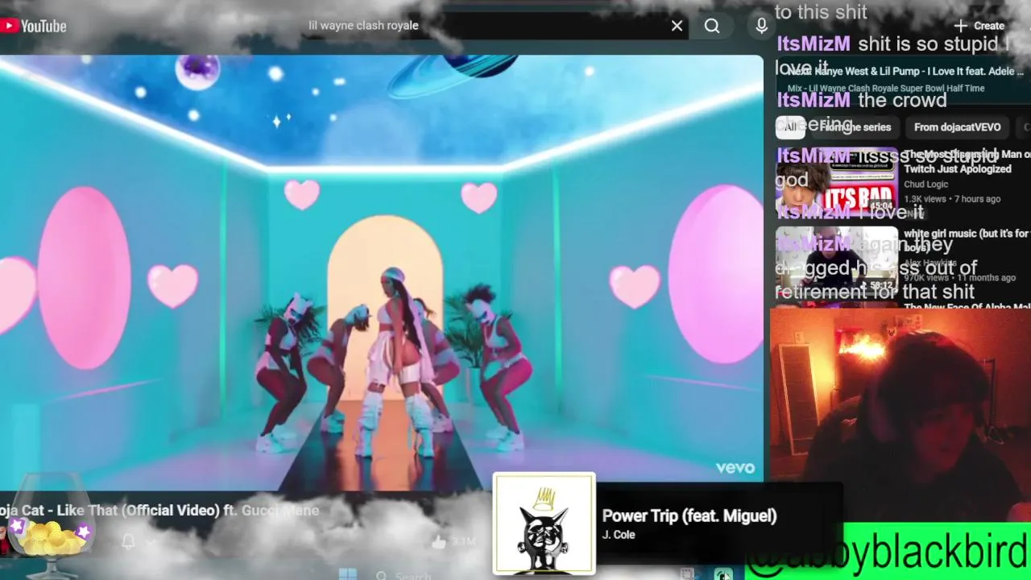Open the Mix 'Lil Wayne Clash Royale' playlist panel

click(903, 80)
